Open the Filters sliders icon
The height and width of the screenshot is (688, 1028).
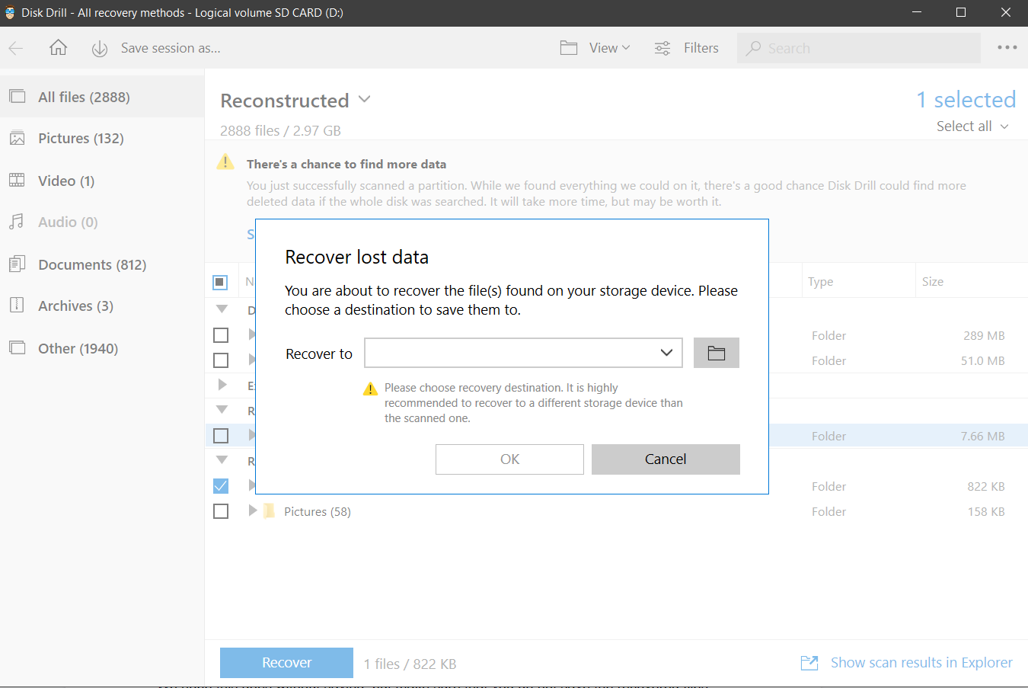[x=662, y=48]
